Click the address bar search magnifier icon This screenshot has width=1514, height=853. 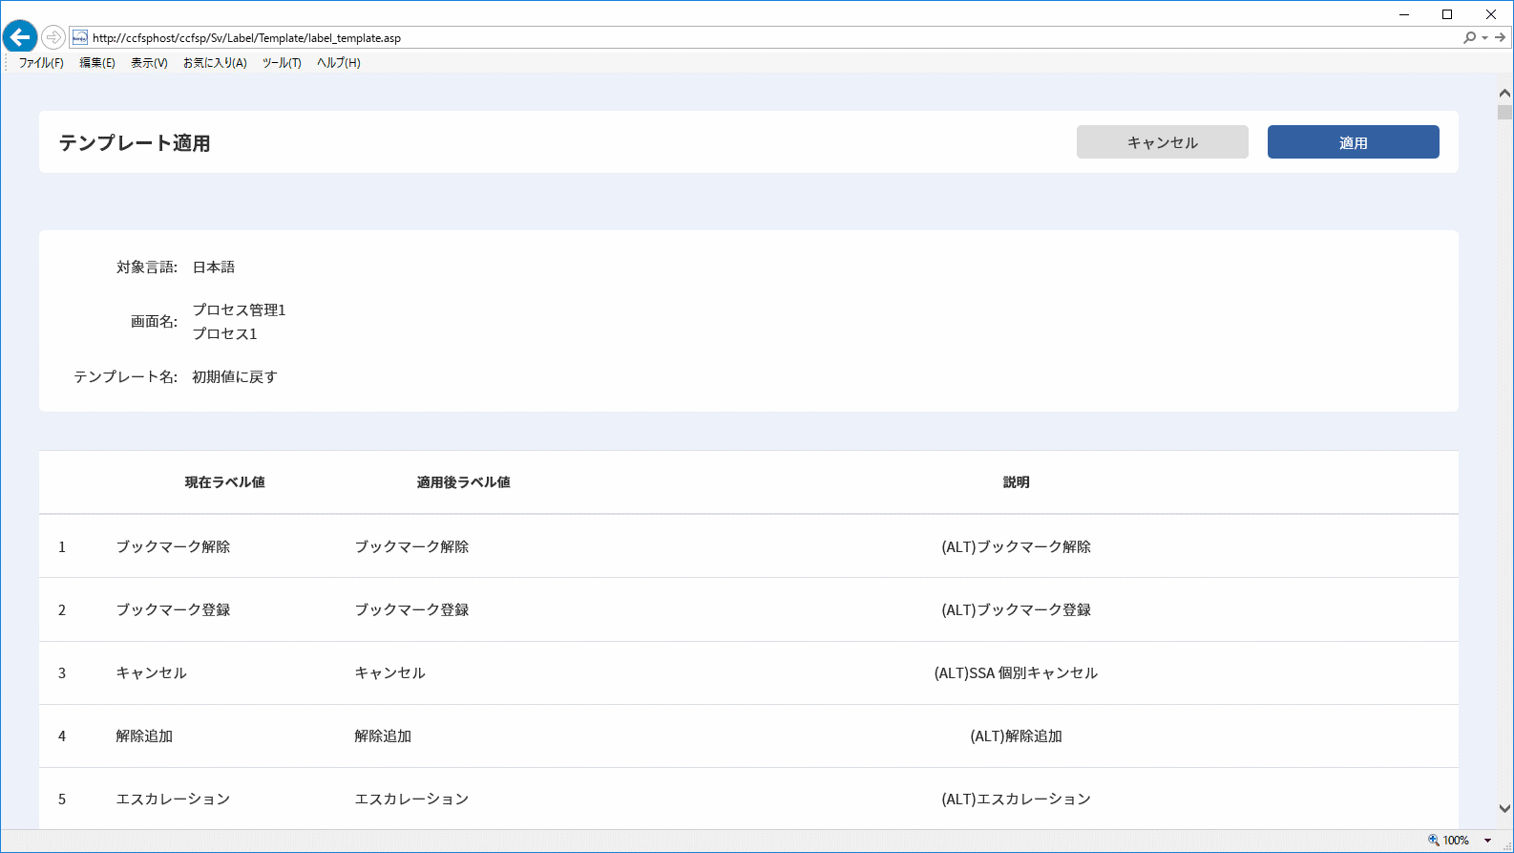1469,37
